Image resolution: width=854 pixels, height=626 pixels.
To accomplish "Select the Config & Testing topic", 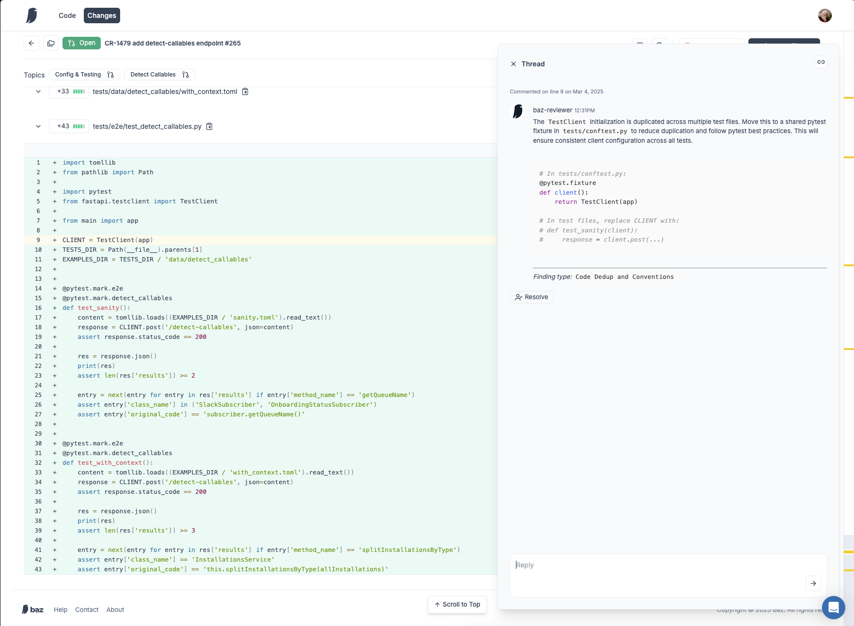I will (x=84, y=75).
